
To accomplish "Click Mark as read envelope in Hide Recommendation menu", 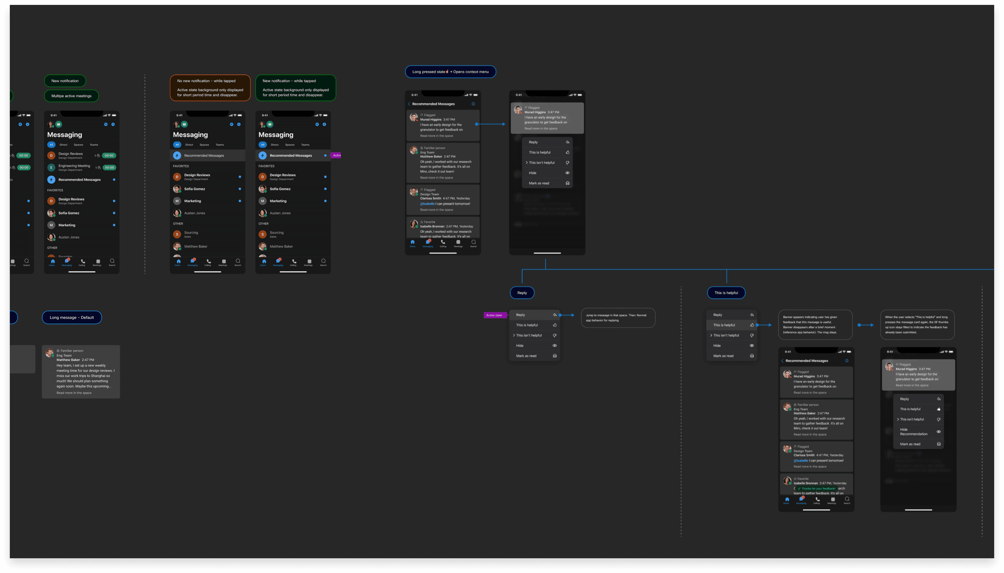I will (x=939, y=444).
